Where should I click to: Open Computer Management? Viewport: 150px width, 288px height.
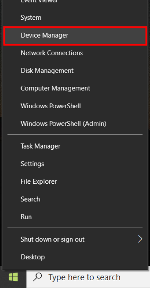pyautogui.click(x=75, y=88)
